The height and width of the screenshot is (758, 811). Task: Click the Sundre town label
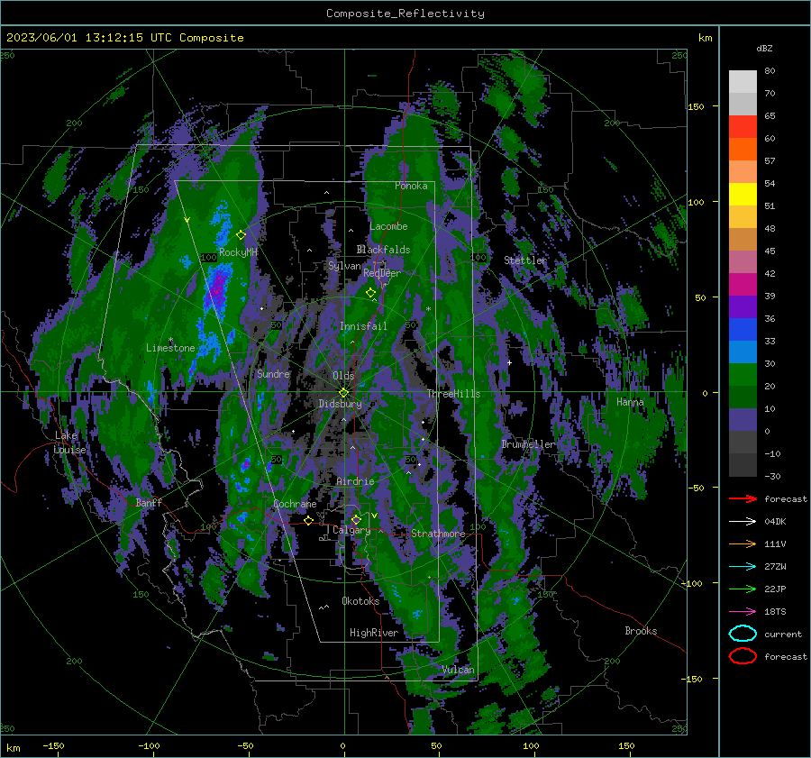point(273,373)
